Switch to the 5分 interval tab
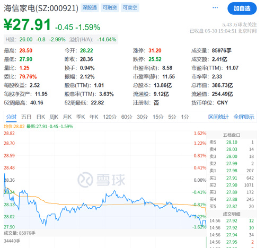The width and height of the screenshot is (265, 248). (172, 117)
